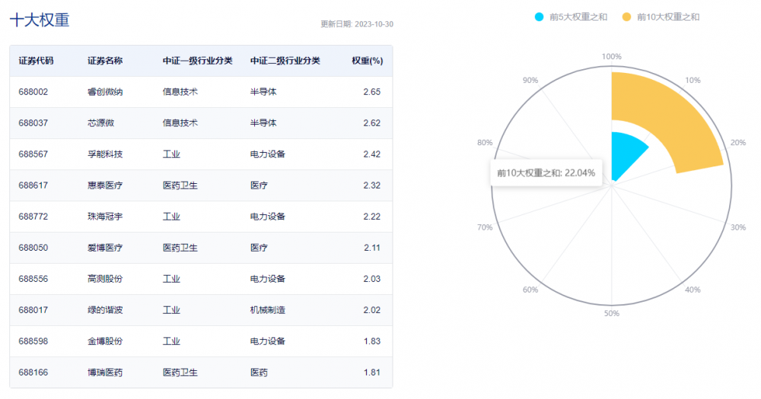Click the blue legend dot for 前5大权重之和

coord(540,17)
